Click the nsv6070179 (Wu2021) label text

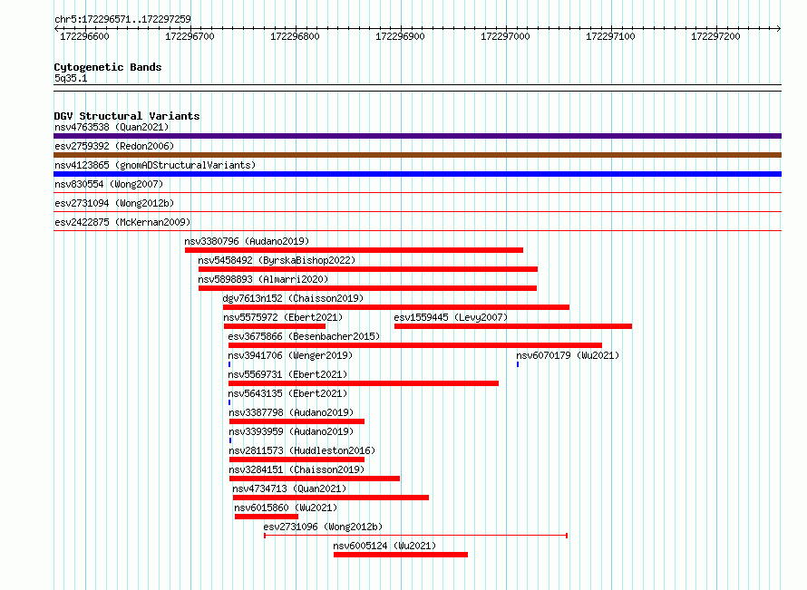[x=568, y=355]
